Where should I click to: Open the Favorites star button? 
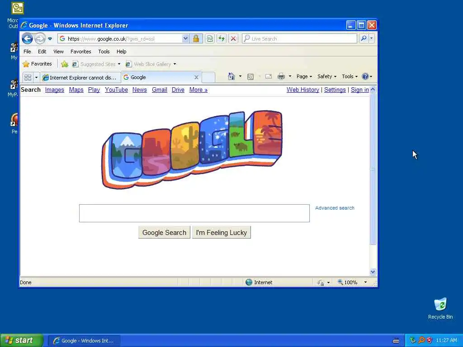click(38, 64)
